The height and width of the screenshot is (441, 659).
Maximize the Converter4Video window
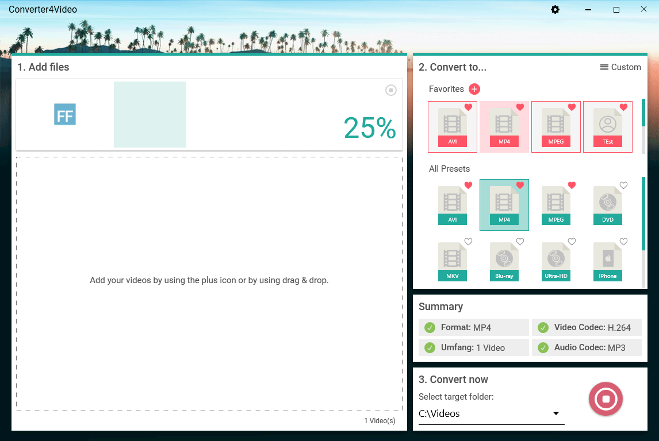616,9
